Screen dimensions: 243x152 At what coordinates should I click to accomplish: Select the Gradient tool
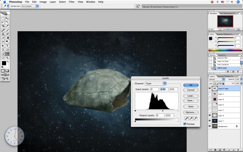7,38
